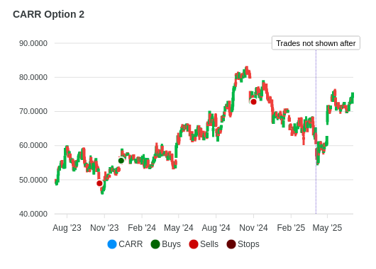Hide the Buys series via legend label
The height and width of the screenshot is (269, 376).
pyautogui.click(x=171, y=244)
